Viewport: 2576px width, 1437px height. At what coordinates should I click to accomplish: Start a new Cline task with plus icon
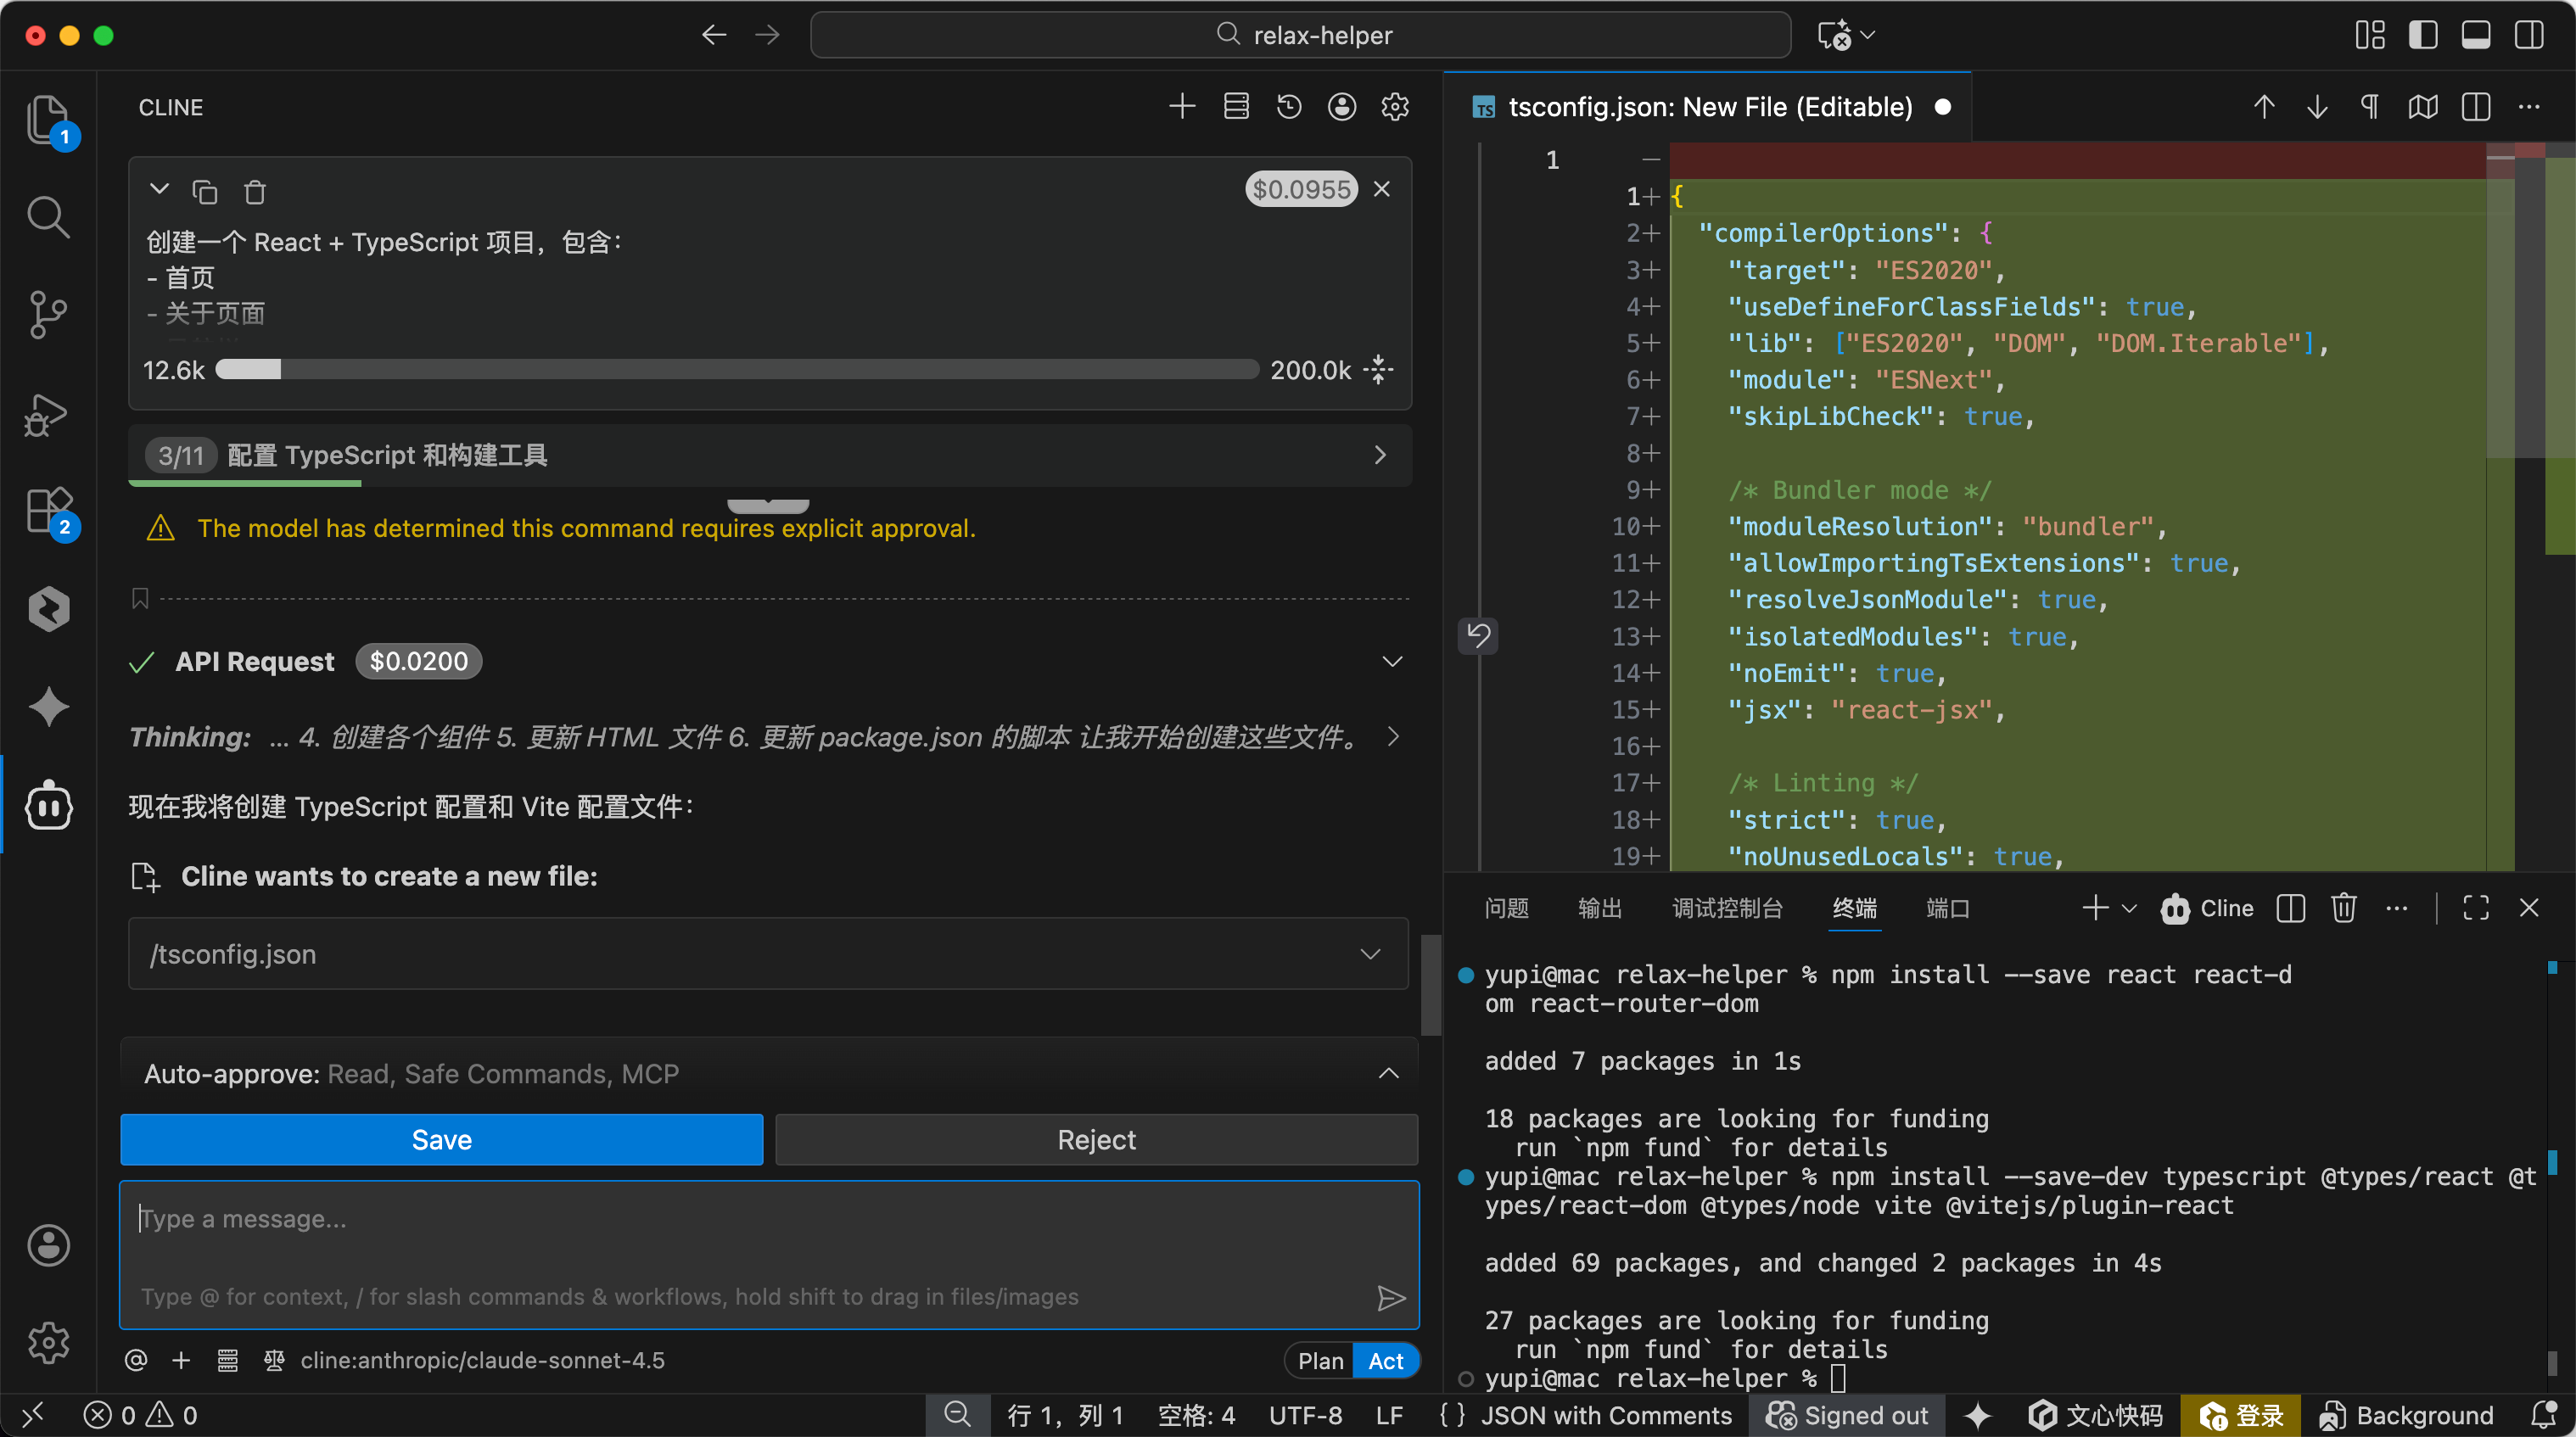click(1182, 107)
